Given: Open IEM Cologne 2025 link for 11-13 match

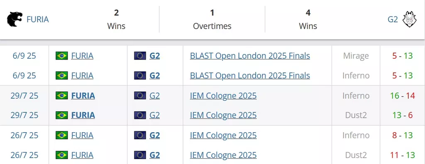Looking at the screenshot, I should pyautogui.click(x=223, y=155).
